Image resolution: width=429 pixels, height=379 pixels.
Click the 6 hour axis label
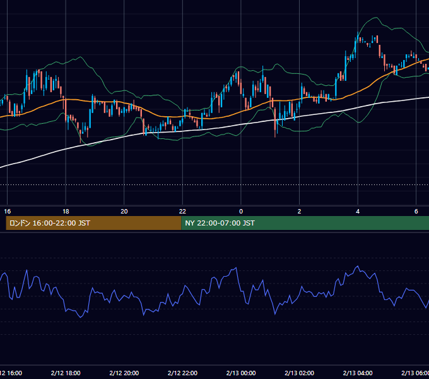coord(416,212)
